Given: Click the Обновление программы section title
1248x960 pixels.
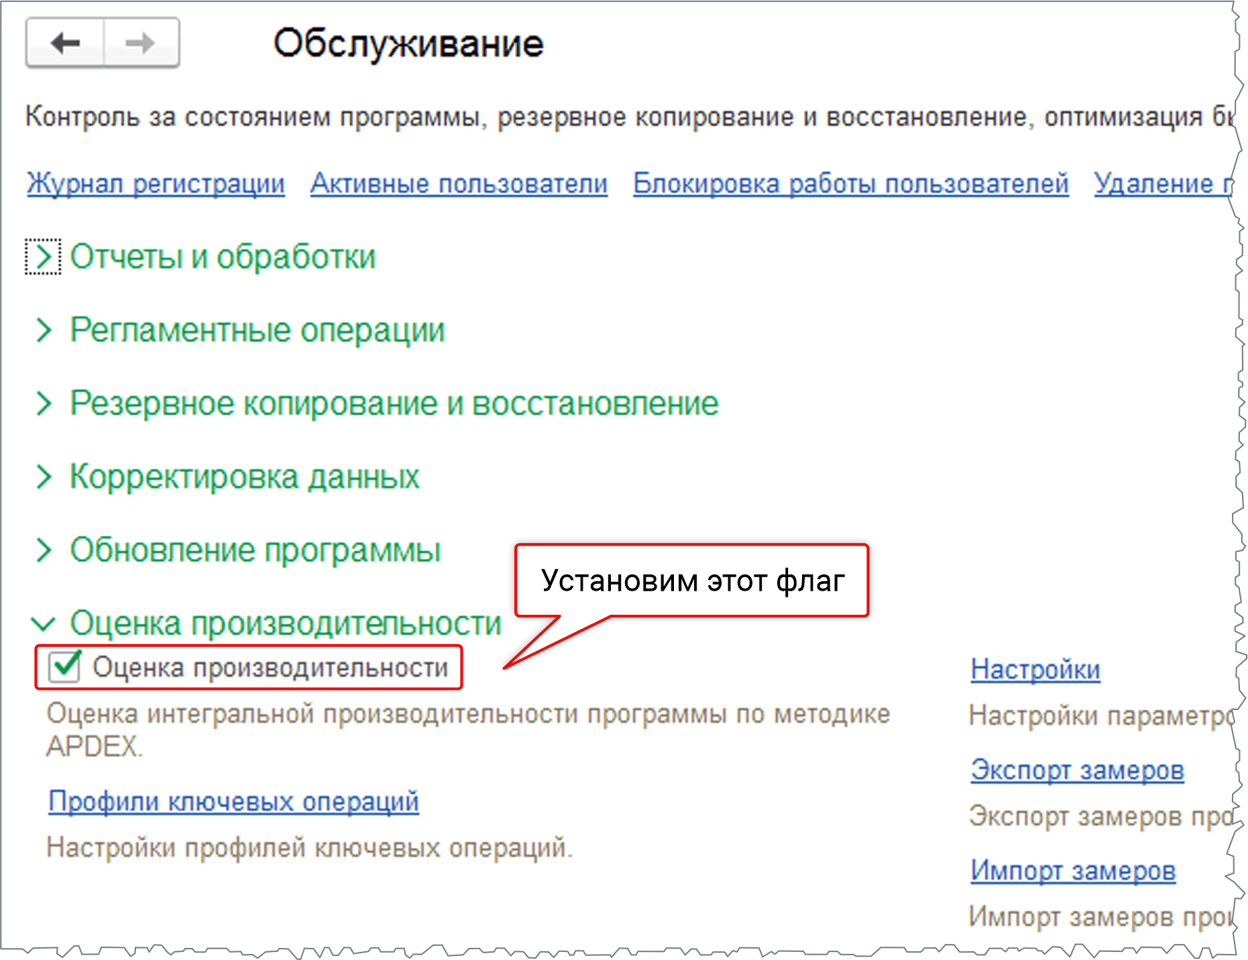Looking at the screenshot, I should [255, 550].
